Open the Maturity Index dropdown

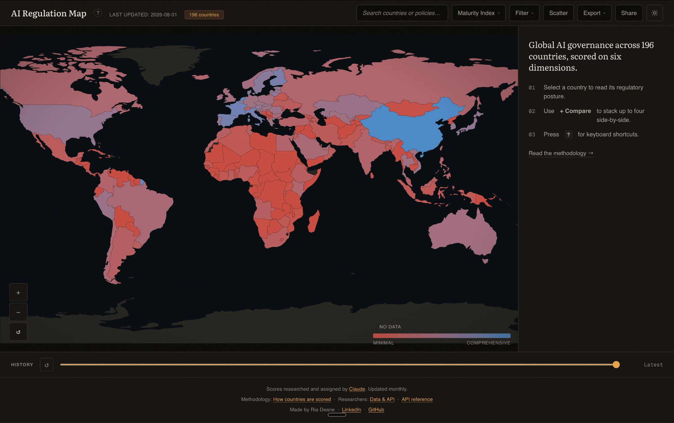pyautogui.click(x=479, y=13)
